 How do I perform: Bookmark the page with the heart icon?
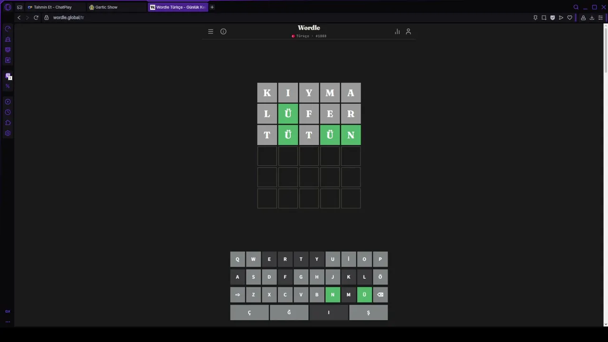(570, 18)
